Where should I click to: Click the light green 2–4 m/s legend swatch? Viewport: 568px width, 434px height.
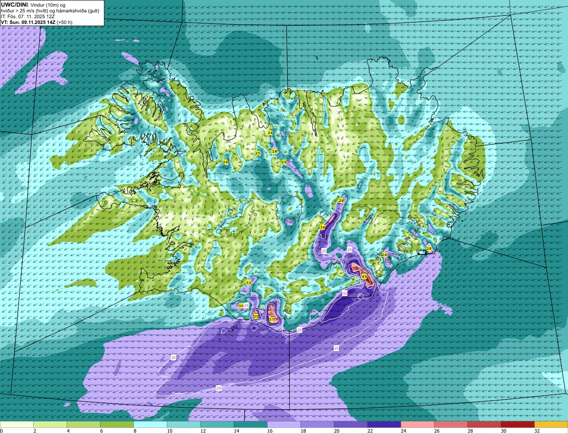[x=50, y=424]
